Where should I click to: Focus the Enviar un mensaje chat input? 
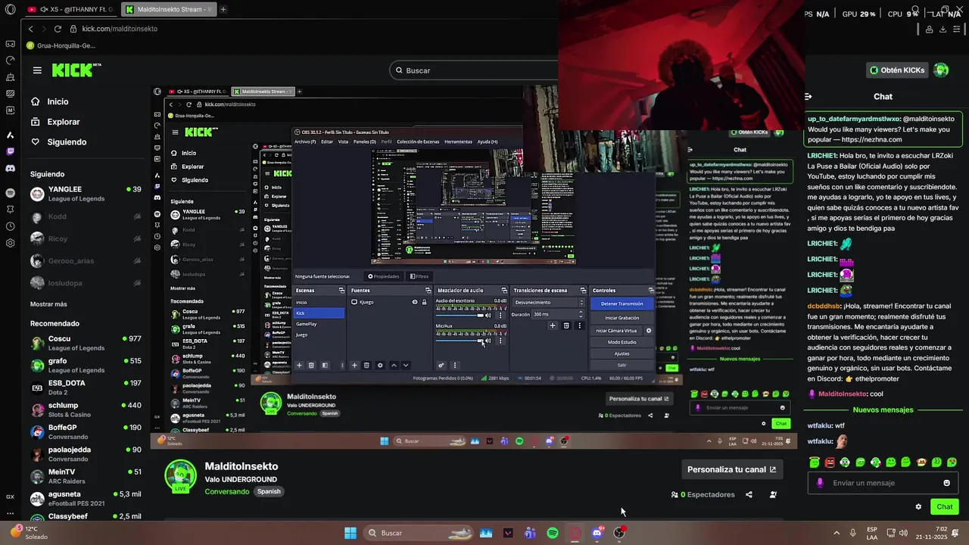[x=883, y=483]
